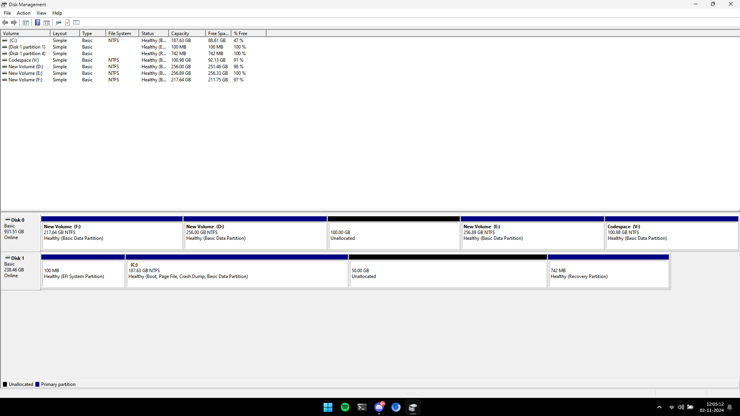
Task: Open the View menu
Action: (41, 13)
